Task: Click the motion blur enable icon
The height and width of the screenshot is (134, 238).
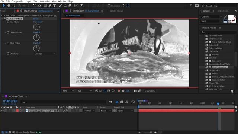Action: coord(126,102)
